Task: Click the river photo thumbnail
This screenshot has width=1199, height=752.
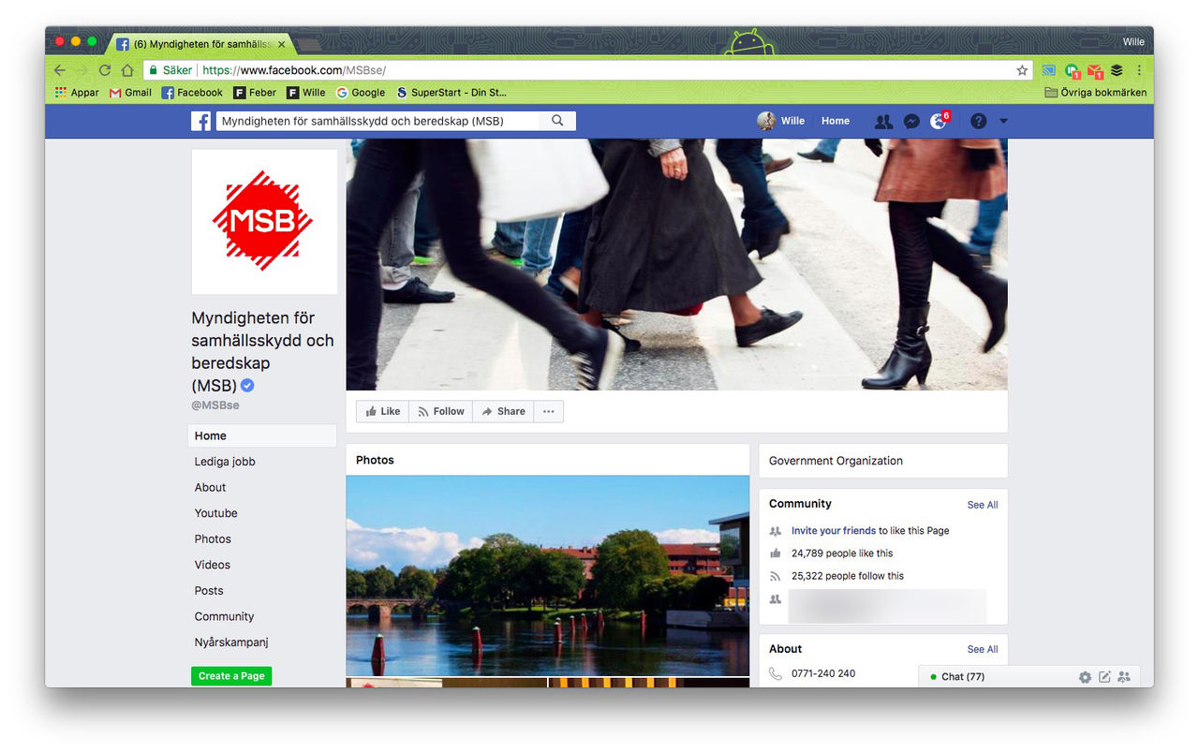Action: pos(548,576)
